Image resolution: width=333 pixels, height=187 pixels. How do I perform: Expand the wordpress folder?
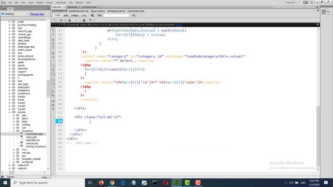(14, 162)
